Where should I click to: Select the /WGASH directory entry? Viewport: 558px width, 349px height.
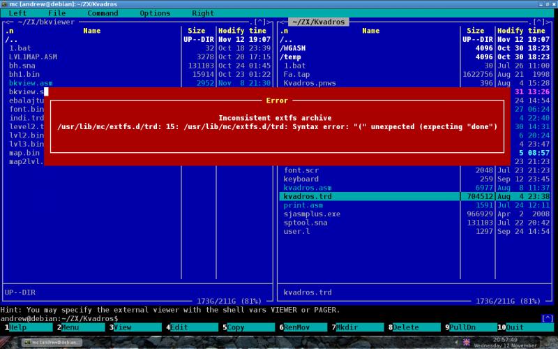pyautogui.click(x=298, y=48)
